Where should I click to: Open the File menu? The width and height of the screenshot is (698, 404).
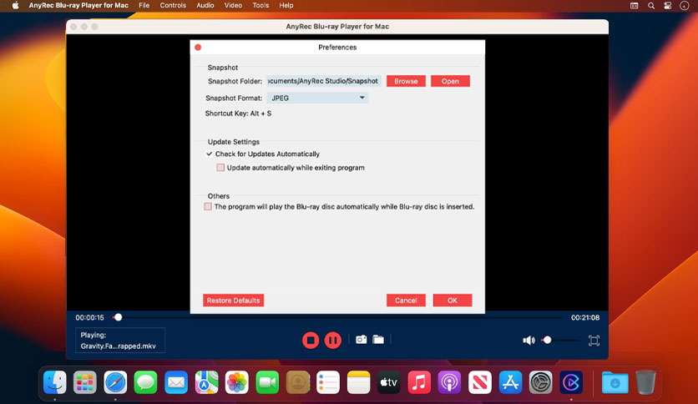coord(144,5)
